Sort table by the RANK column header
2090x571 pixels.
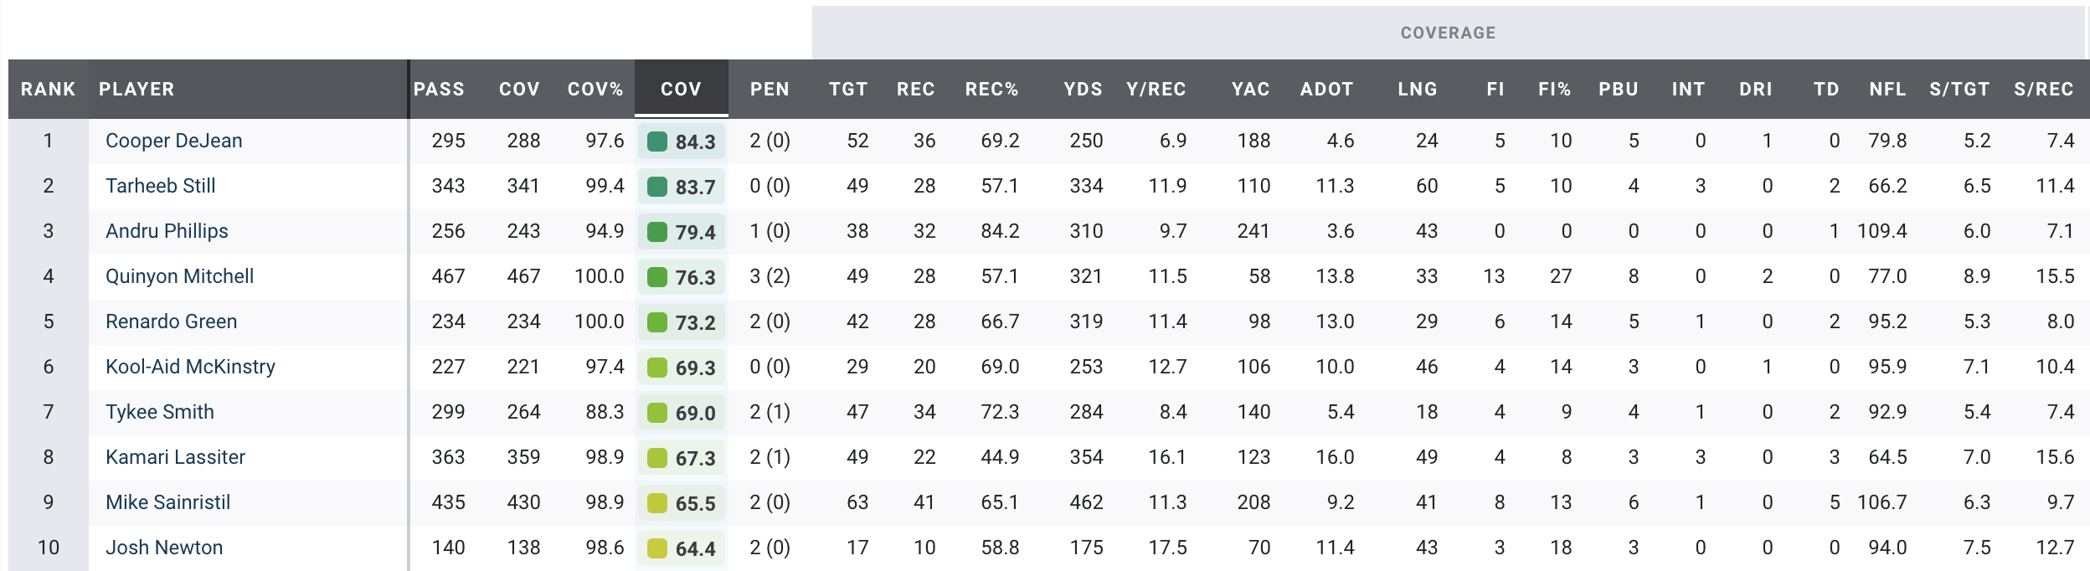click(48, 89)
